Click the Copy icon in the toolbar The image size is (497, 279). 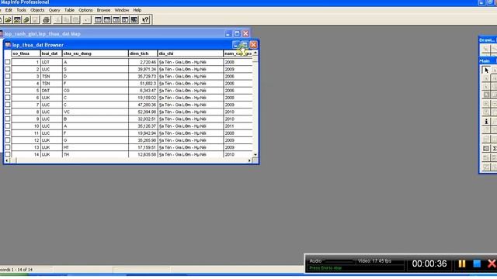pos(67,20)
